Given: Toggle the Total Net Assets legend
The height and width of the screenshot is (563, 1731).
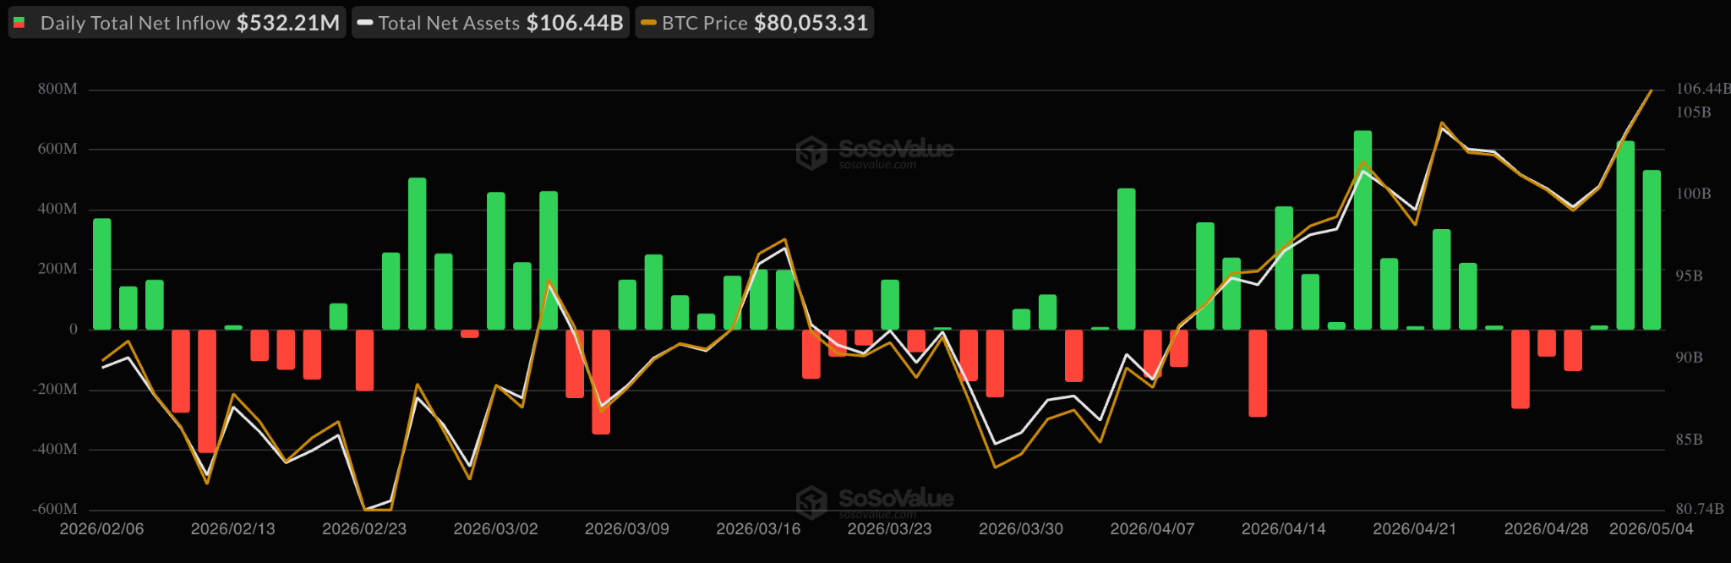Looking at the screenshot, I should tap(491, 23).
